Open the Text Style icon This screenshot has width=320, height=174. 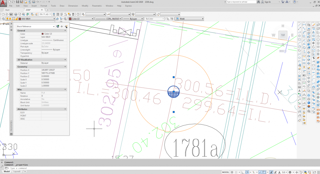pyautogui.click(x=83, y=14)
